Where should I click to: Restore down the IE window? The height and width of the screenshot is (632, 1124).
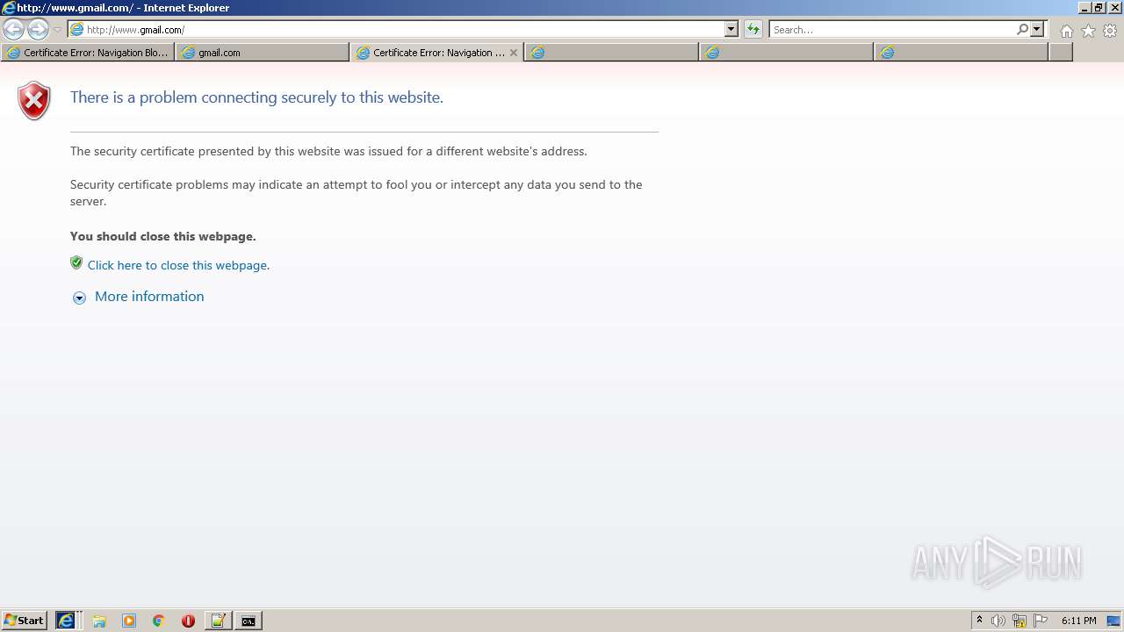[1099, 7]
